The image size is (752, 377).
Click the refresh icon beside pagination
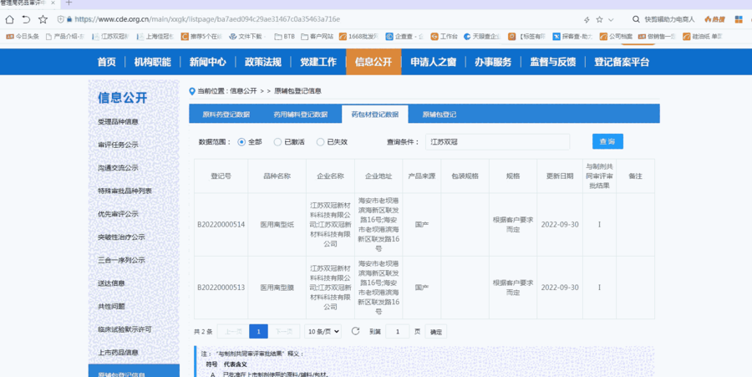[x=355, y=331]
